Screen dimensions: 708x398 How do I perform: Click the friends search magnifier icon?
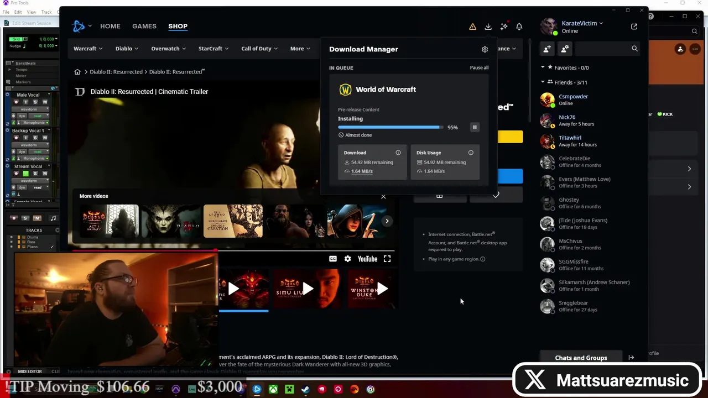[634, 49]
